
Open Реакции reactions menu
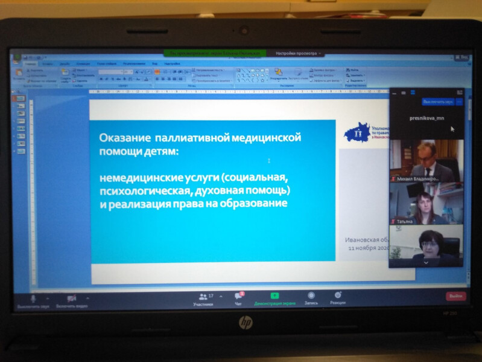(x=338, y=296)
